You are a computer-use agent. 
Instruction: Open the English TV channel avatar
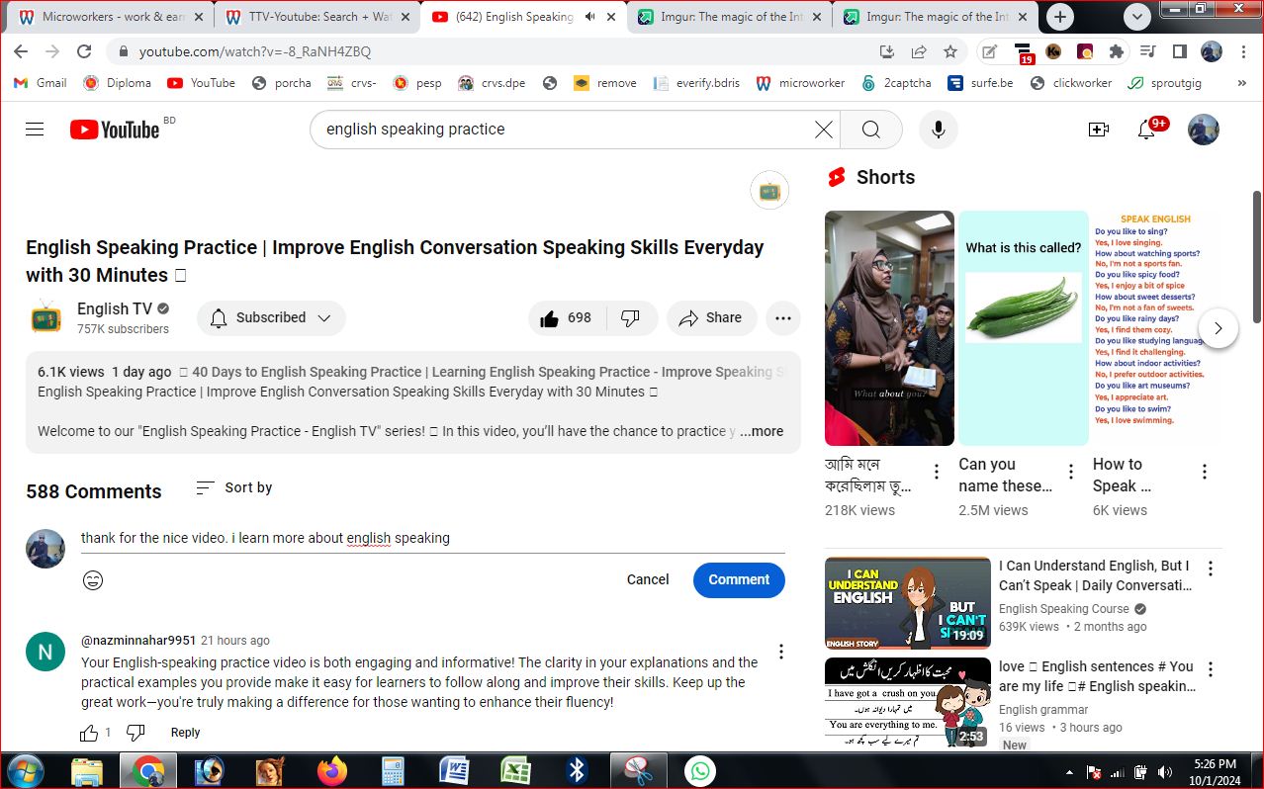(45, 317)
